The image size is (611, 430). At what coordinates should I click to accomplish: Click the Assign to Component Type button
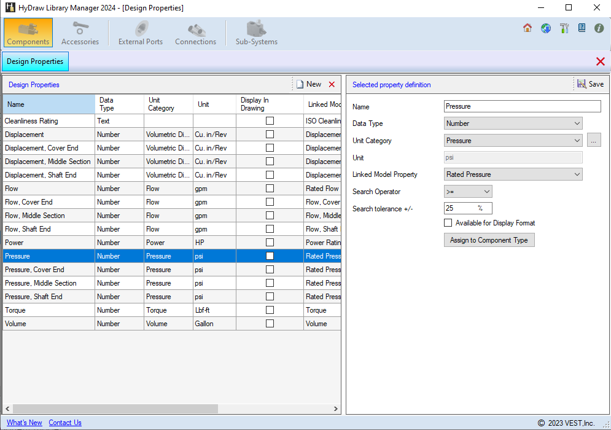click(489, 240)
